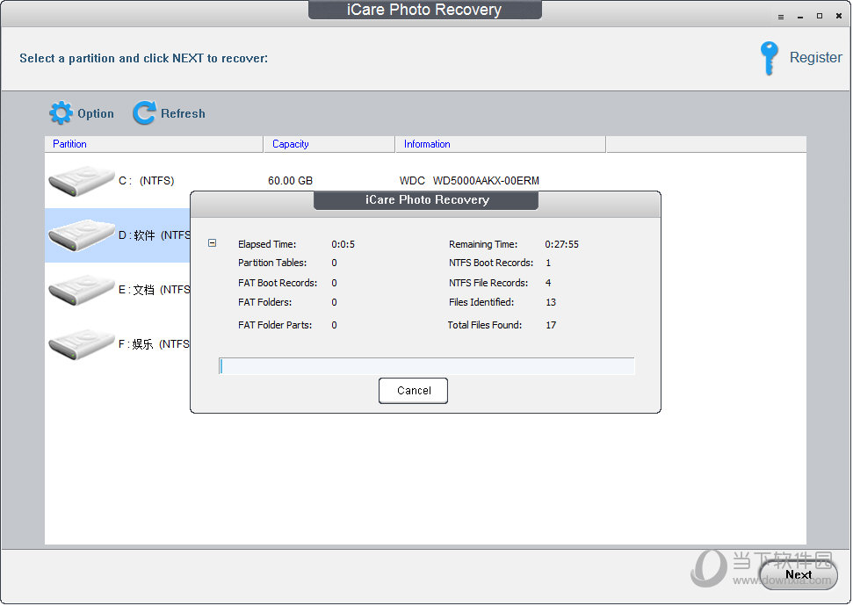853x606 pixels.
Task: Sort by the Capacity column header
Action: pos(329,144)
